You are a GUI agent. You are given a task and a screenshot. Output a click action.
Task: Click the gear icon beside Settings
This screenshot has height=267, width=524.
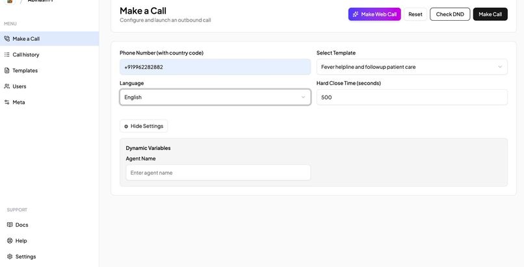click(x=10, y=257)
